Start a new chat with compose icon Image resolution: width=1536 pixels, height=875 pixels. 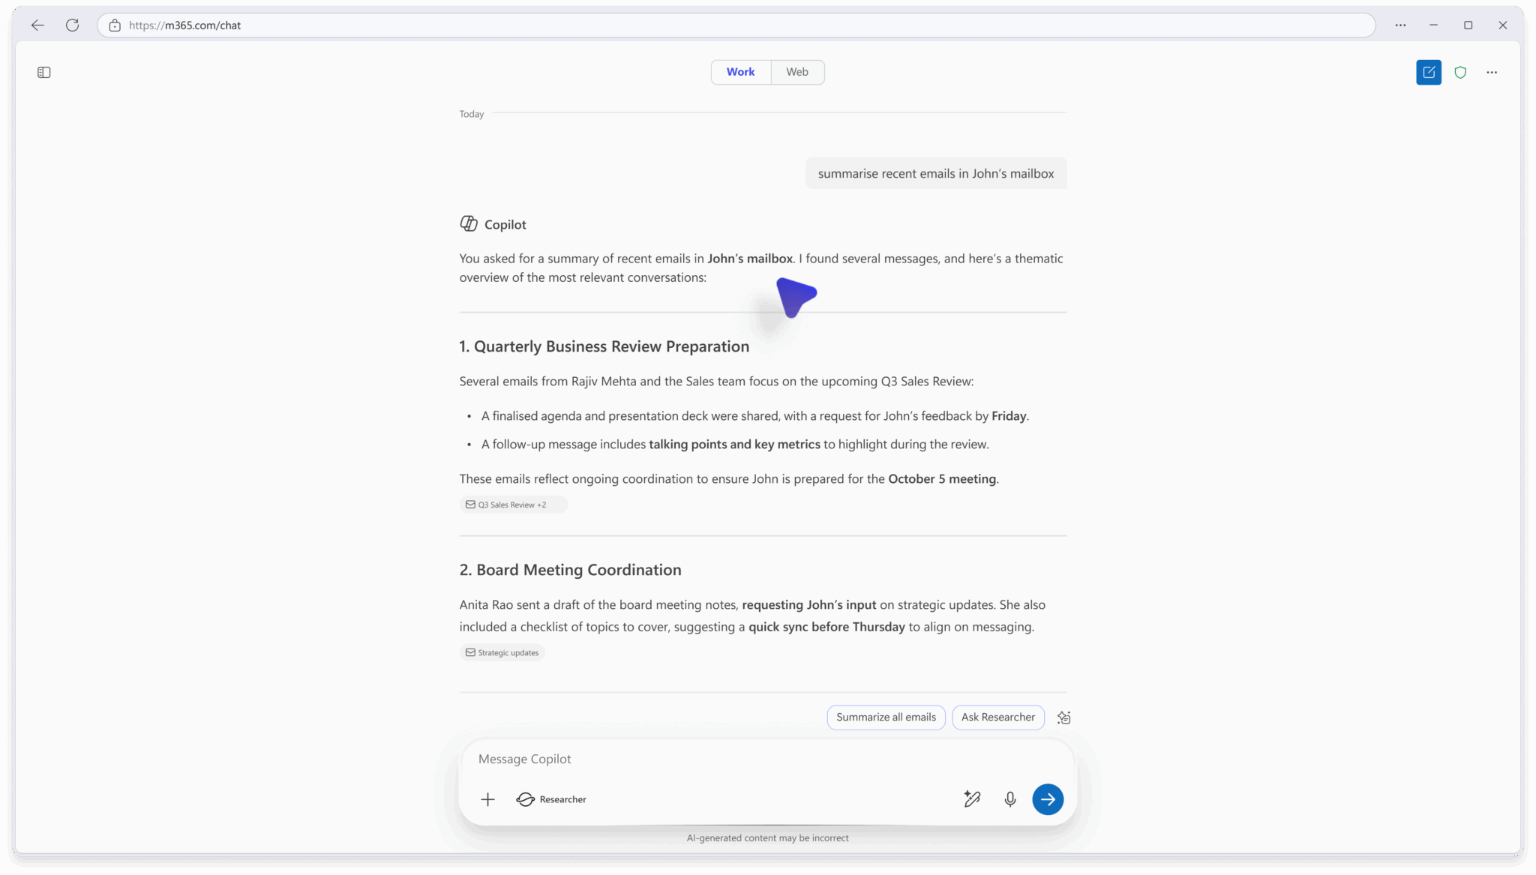coord(1428,73)
